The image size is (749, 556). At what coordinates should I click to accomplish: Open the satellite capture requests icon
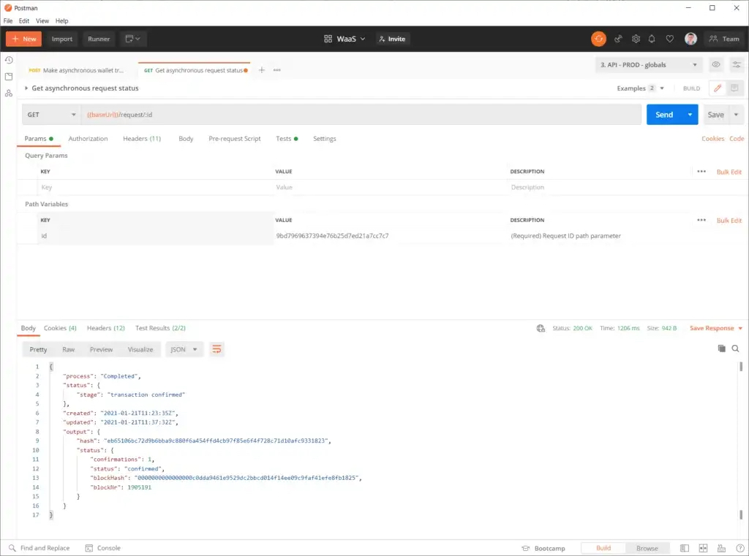[618, 39]
